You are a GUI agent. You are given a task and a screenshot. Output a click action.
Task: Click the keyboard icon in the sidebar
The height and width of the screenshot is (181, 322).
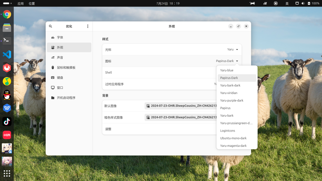[53, 77]
